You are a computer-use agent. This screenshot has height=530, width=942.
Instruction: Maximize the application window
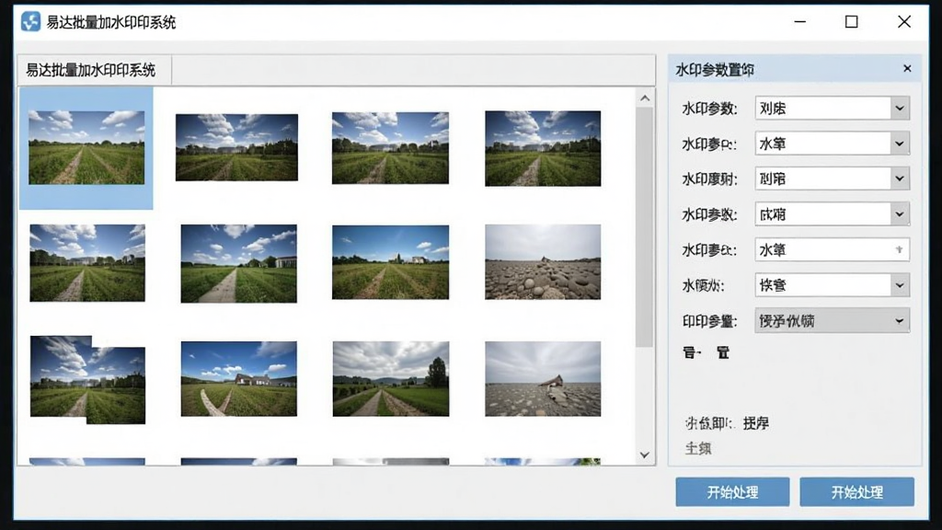click(x=851, y=22)
